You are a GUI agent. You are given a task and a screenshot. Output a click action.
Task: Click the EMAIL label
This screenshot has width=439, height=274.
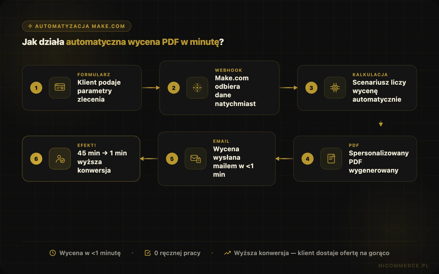click(221, 141)
